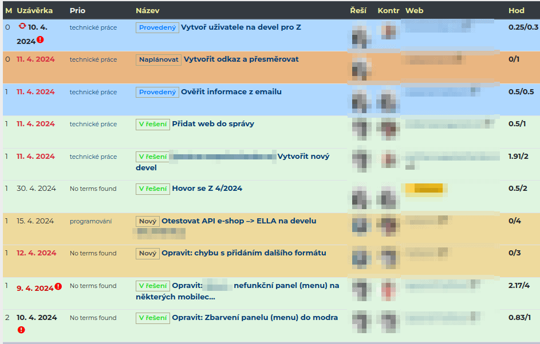Sort by the Uzávěrka column header
This screenshot has height=344, width=540.
(35, 11)
